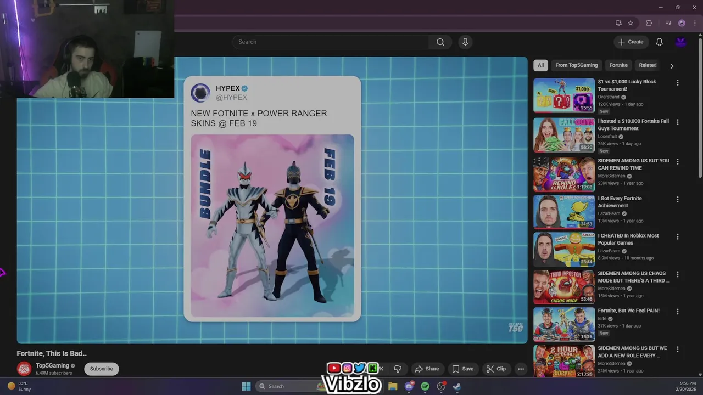Open Spotify from the taskbar
The image size is (703, 395).
tap(425, 386)
